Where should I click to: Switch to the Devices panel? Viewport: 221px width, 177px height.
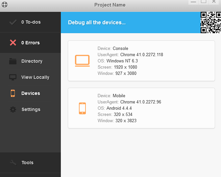click(x=31, y=93)
